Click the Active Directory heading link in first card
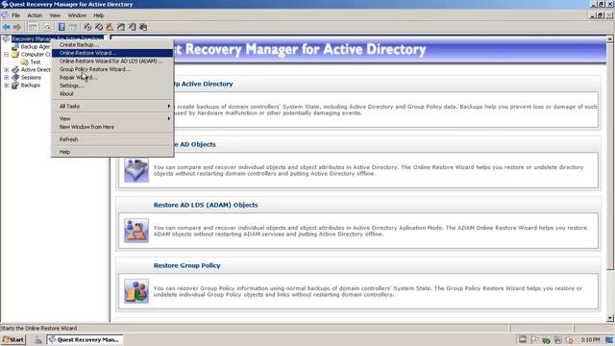The height and width of the screenshot is (346, 615). coord(204,84)
